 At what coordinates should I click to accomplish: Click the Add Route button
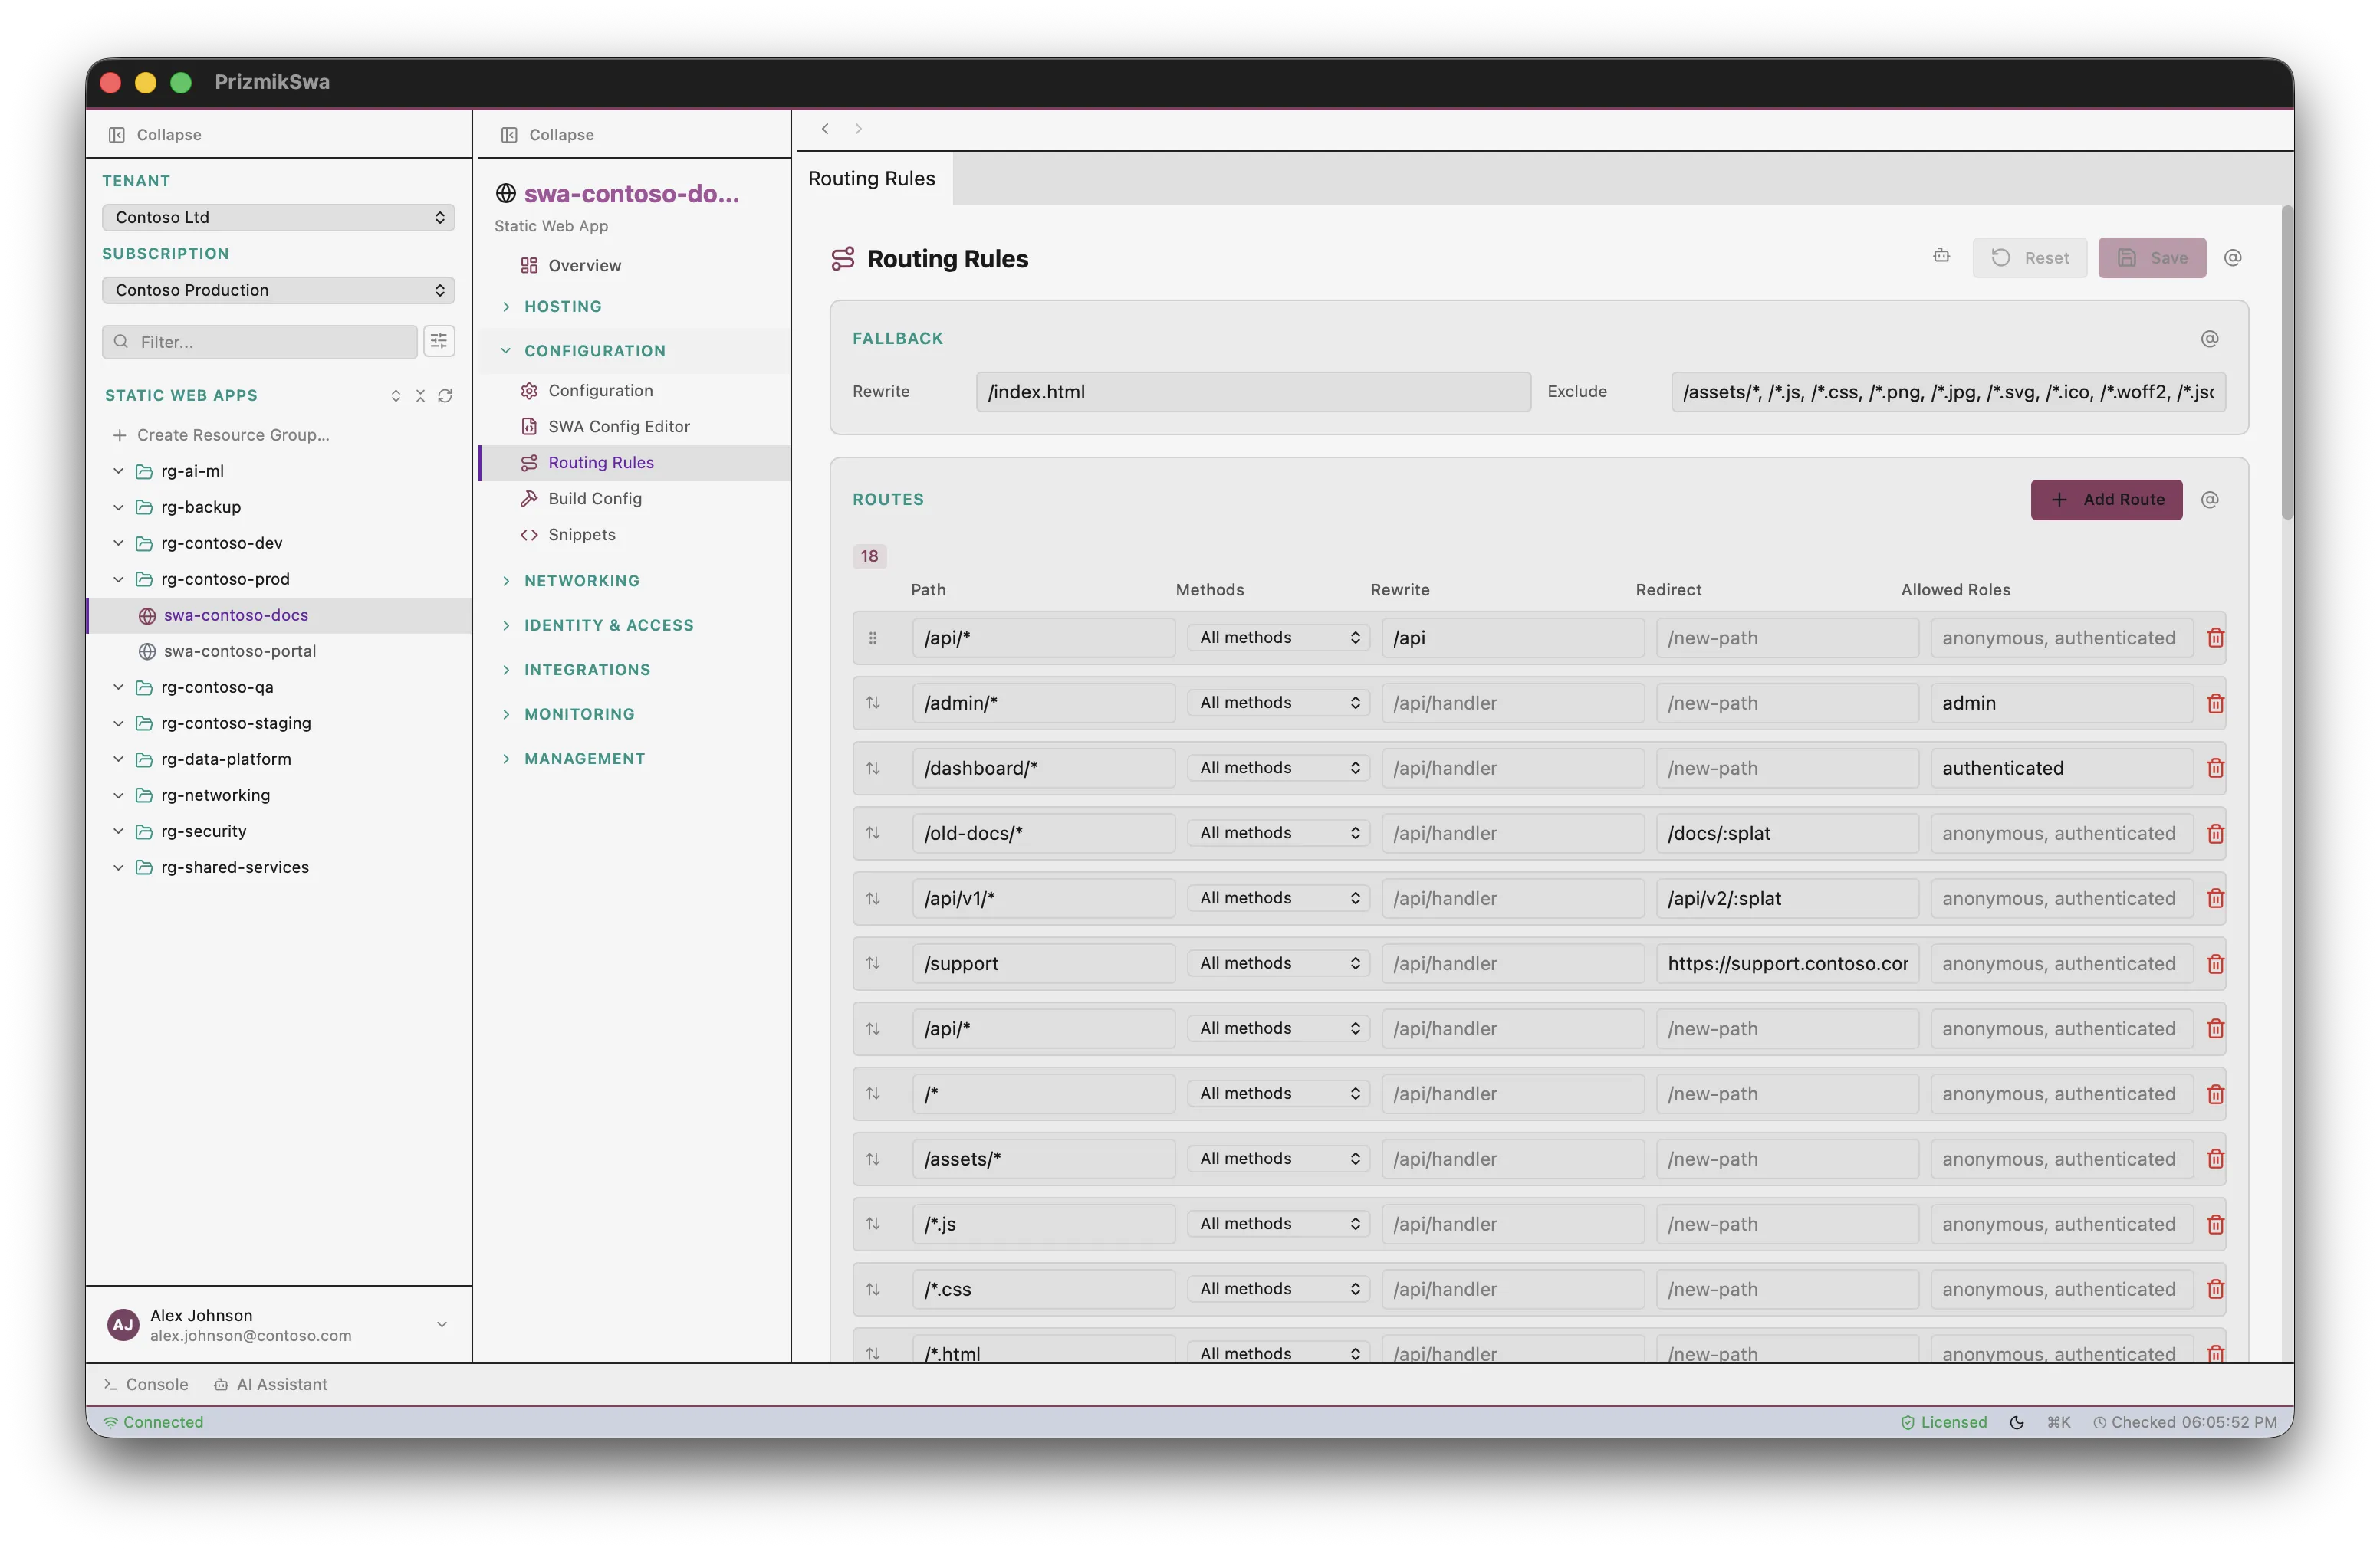point(2106,500)
